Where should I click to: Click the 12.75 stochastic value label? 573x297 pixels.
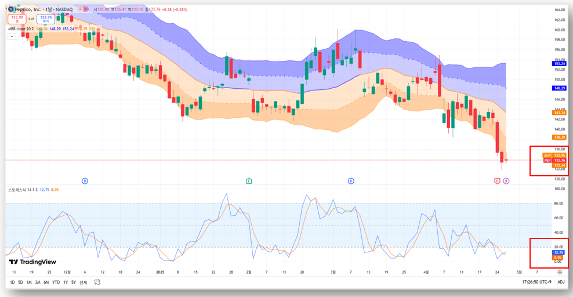click(x=559, y=252)
